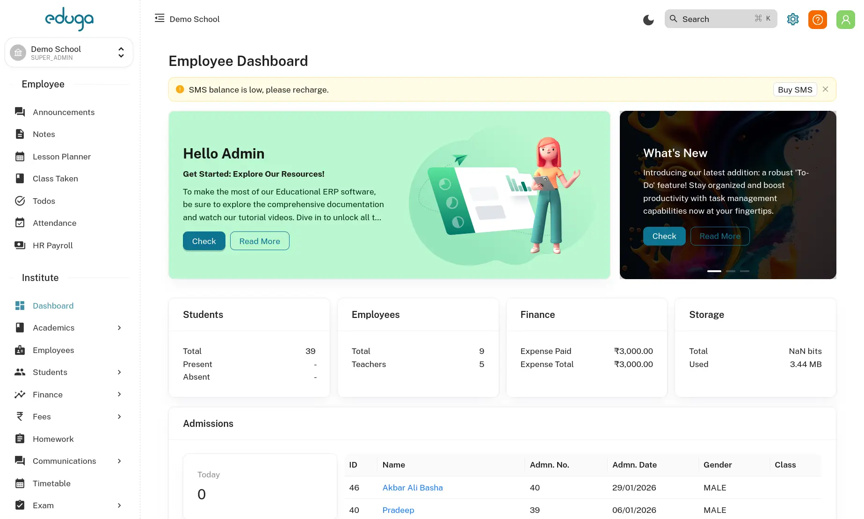Expand the Academics sidebar submenu
The height and width of the screenshot is (519, 864).
click(x=119, y=328)
